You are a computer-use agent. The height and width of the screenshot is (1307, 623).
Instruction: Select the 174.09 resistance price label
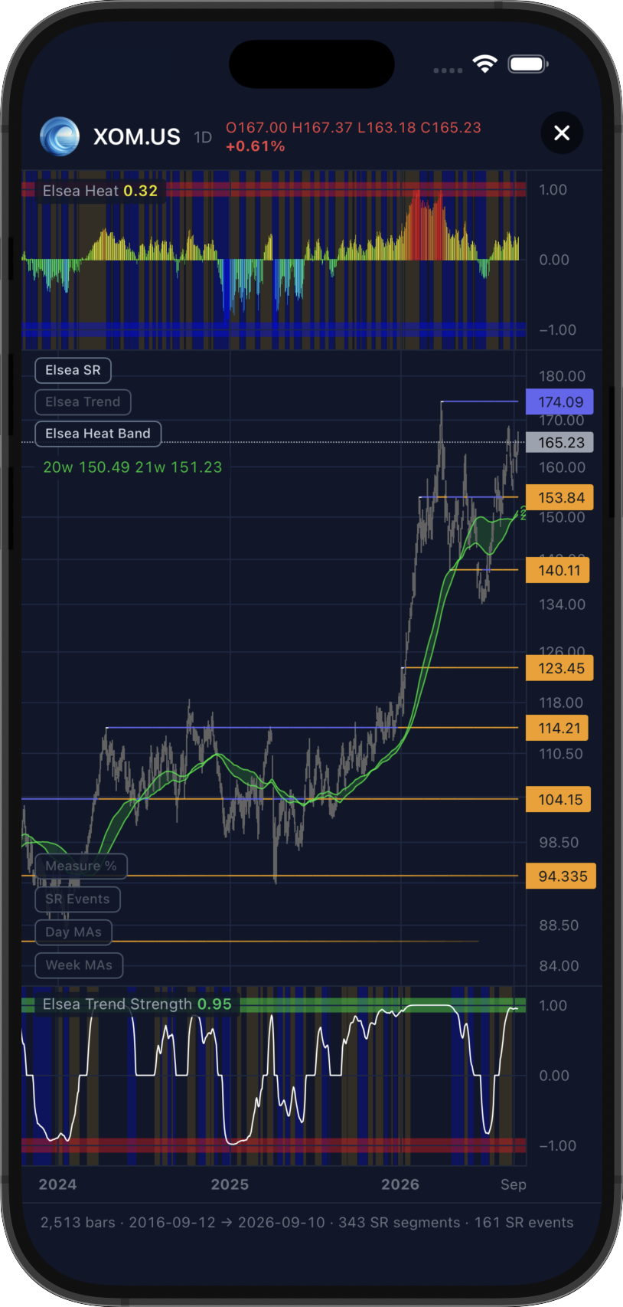559,401
